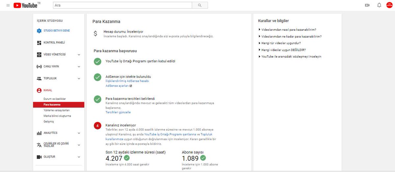The image size is (395, 172).
Task: Click the red step 4 badge
Action: [x=97, y=126]
